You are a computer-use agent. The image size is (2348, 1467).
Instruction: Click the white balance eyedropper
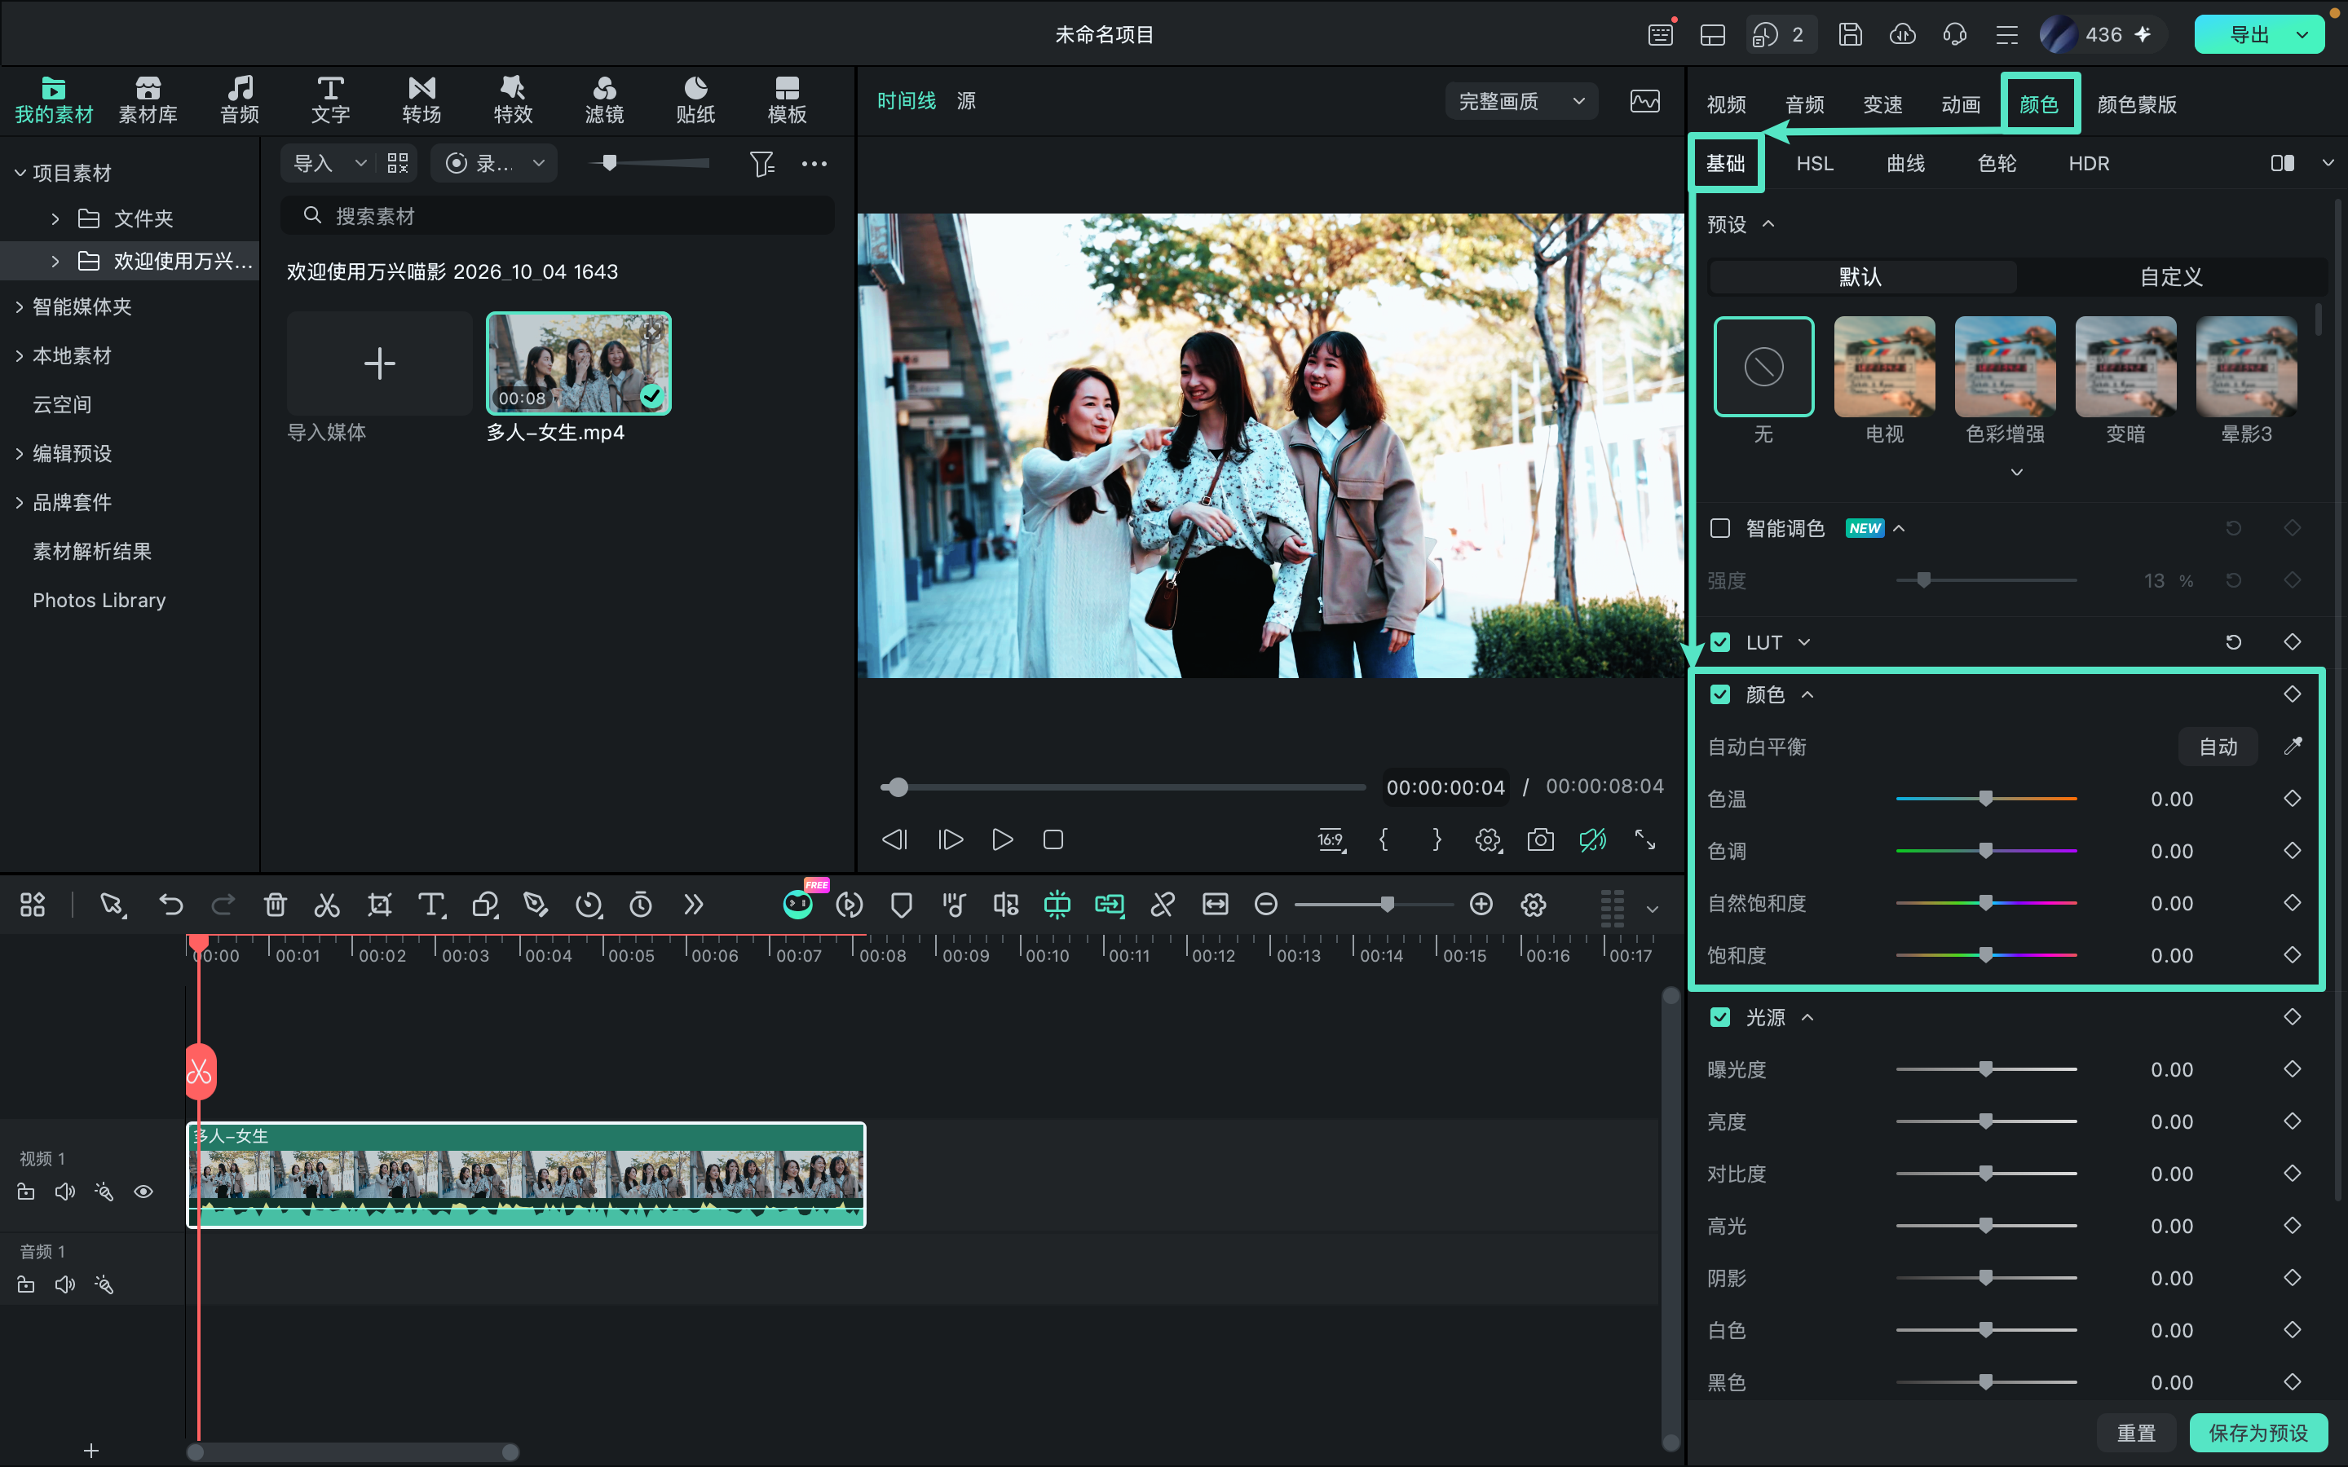[x=2293, y=746]
